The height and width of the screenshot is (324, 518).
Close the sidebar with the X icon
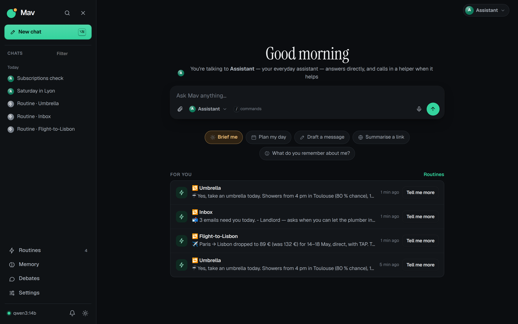(x=83, y=13)
